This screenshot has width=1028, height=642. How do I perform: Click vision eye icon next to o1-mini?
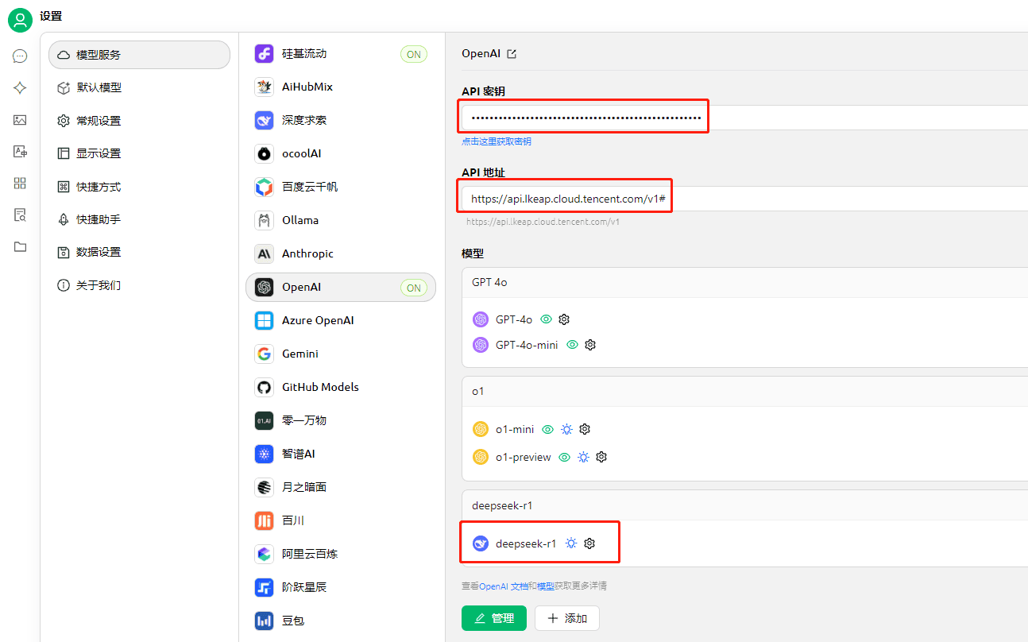pyautogui.click(x=547, y=429)
